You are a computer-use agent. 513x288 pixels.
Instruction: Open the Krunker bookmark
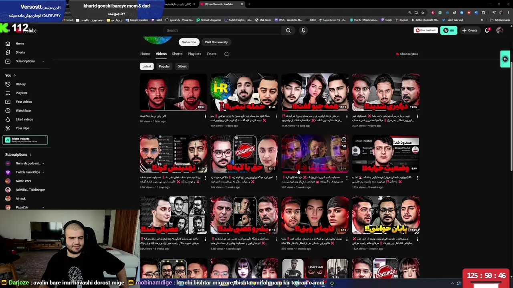point(402,20)
